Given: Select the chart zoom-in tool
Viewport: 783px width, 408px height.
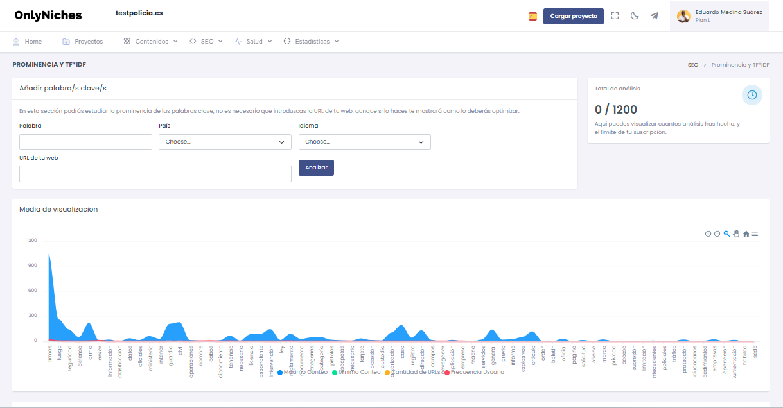Looking at the screenshot, I should coord(708,234).
